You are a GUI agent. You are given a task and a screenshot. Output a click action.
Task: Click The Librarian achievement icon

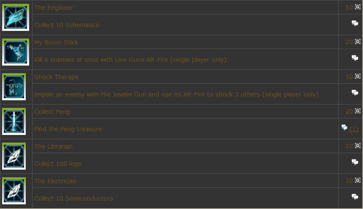click(14, 156)
